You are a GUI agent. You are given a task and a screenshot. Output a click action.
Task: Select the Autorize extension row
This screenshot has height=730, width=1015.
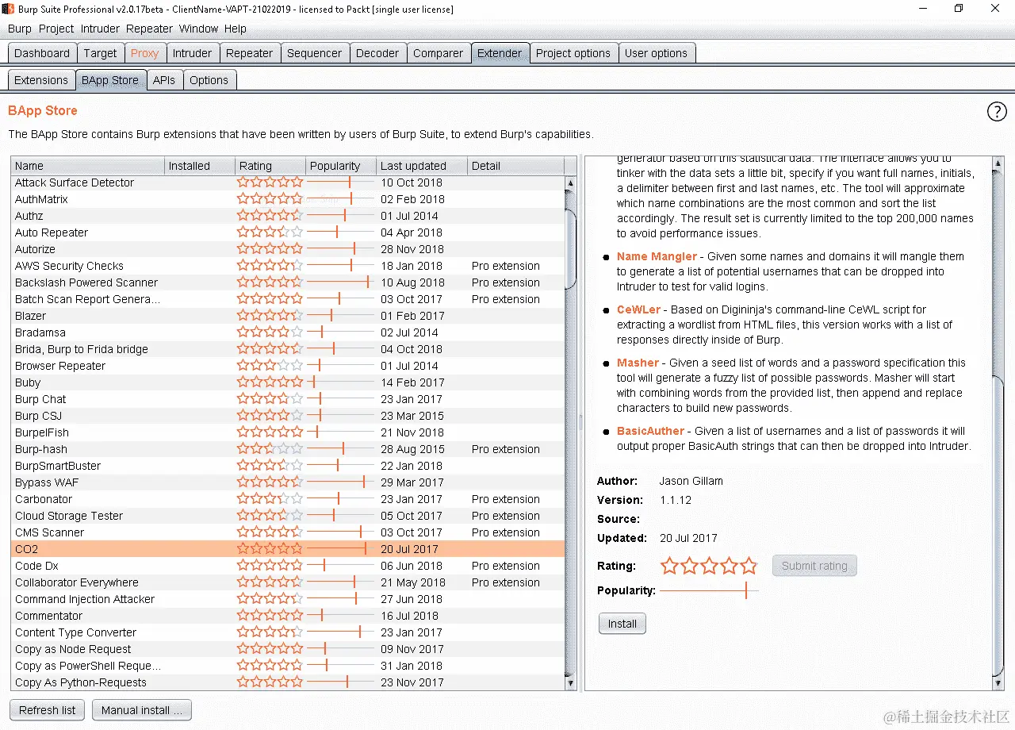288,249
